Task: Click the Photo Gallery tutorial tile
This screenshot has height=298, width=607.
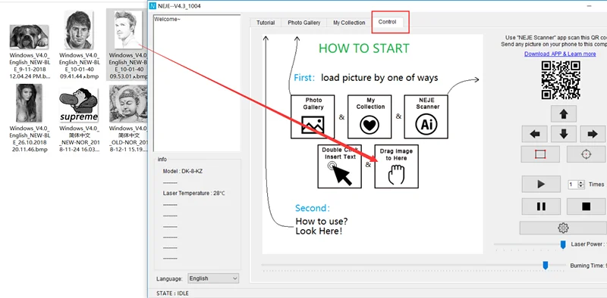Action: point(313,116)
